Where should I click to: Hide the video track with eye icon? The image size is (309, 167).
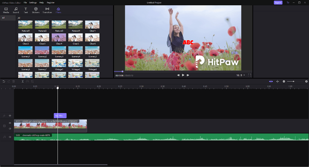coord(10,123)
